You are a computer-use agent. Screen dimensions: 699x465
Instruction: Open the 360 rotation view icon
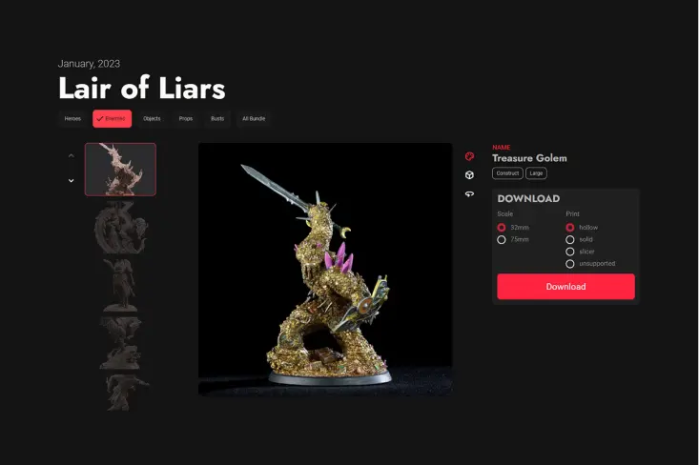(469, 194)
